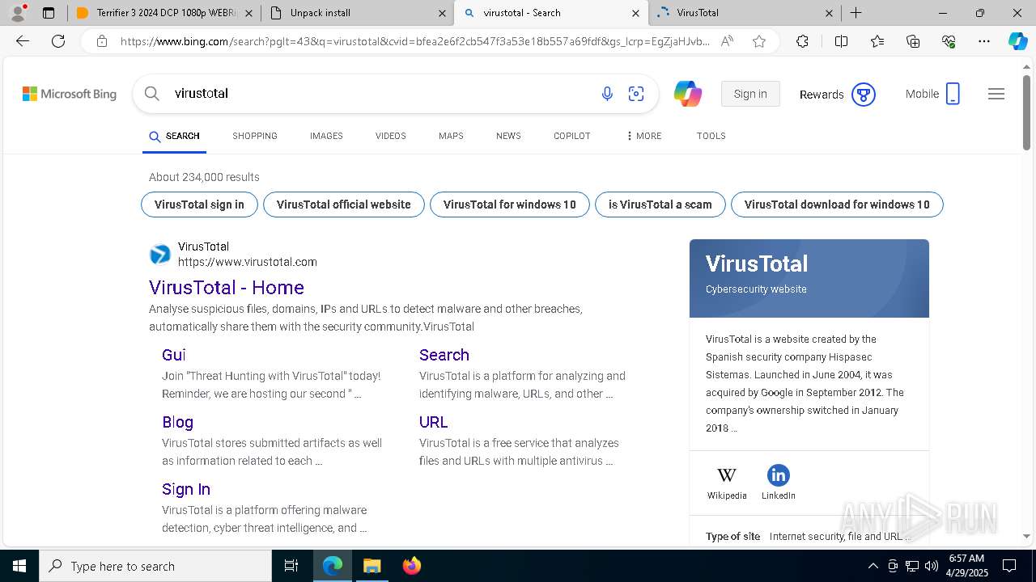Open File Explorer from taskbar

[372, 566]
